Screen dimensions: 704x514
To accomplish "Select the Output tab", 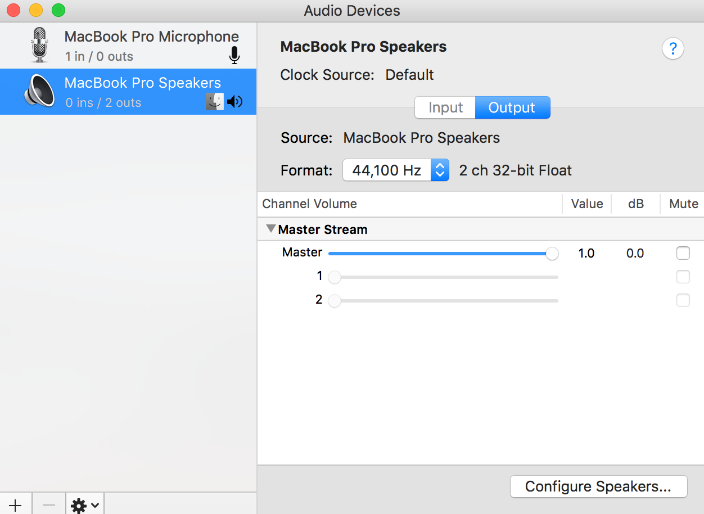I will (512, 107).
